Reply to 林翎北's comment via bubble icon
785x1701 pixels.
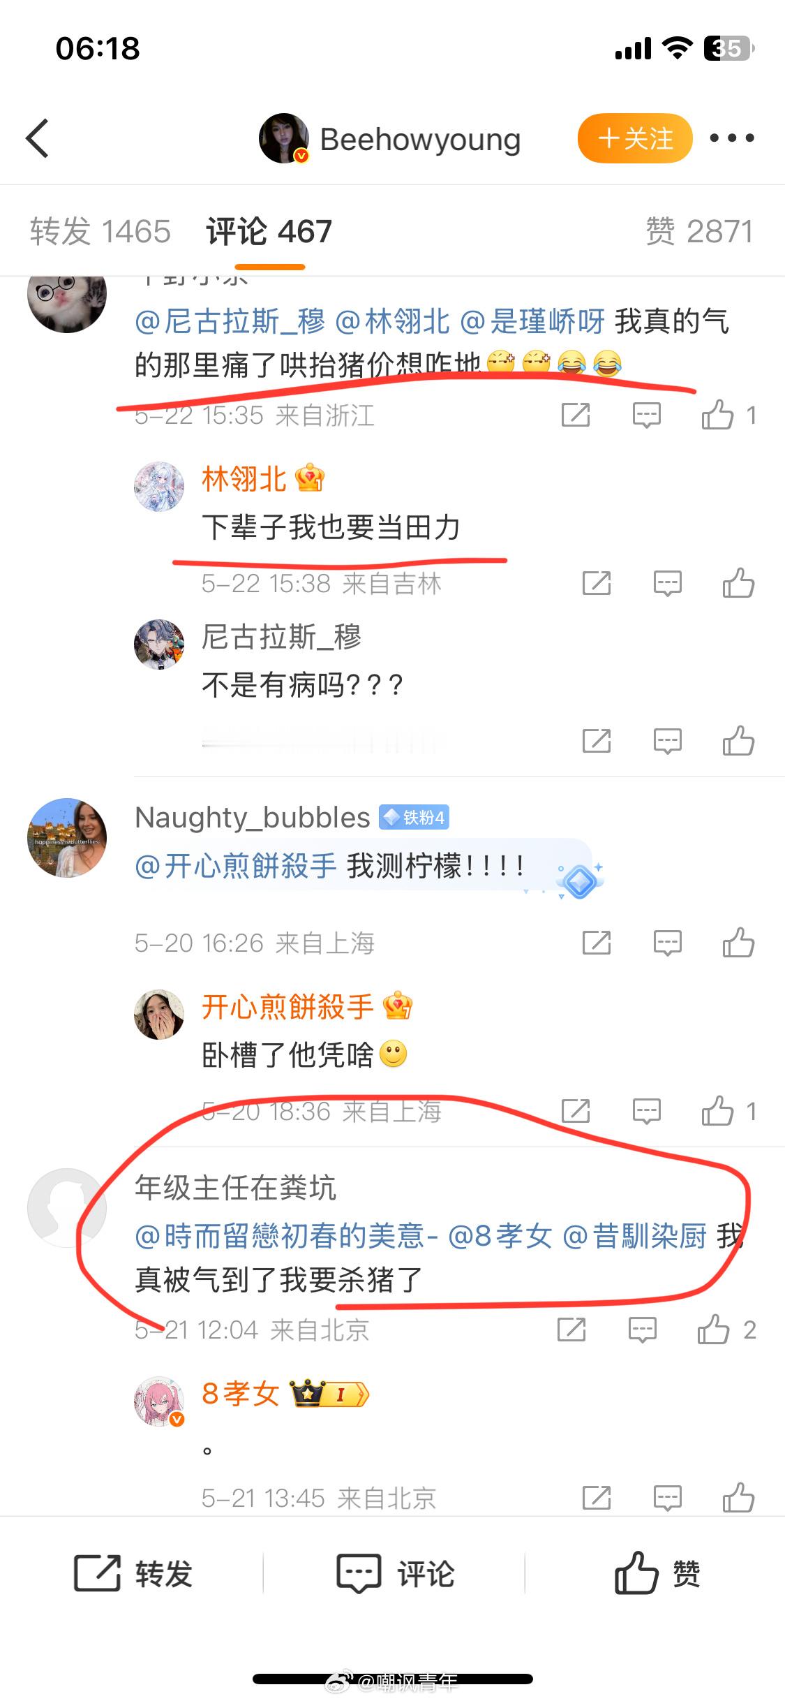coord(667,584)
